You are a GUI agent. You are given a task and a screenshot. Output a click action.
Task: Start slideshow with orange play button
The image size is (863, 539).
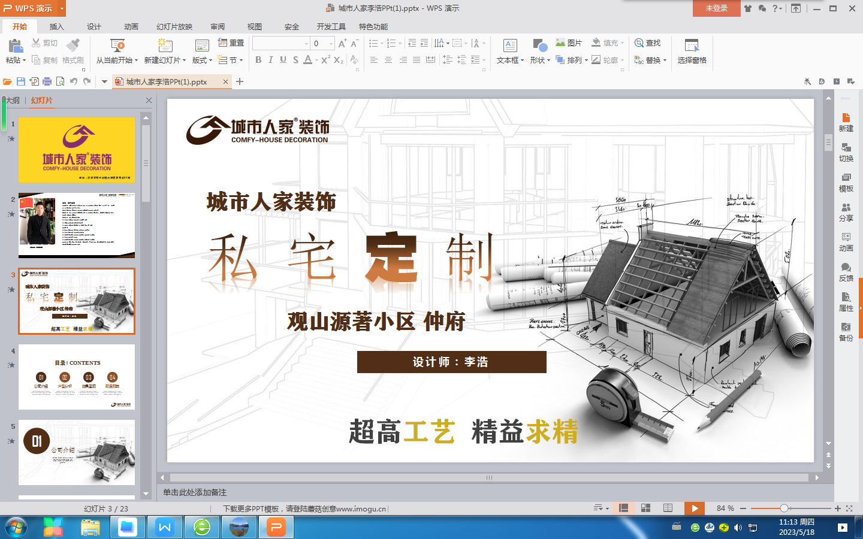(x=695, y=508)
